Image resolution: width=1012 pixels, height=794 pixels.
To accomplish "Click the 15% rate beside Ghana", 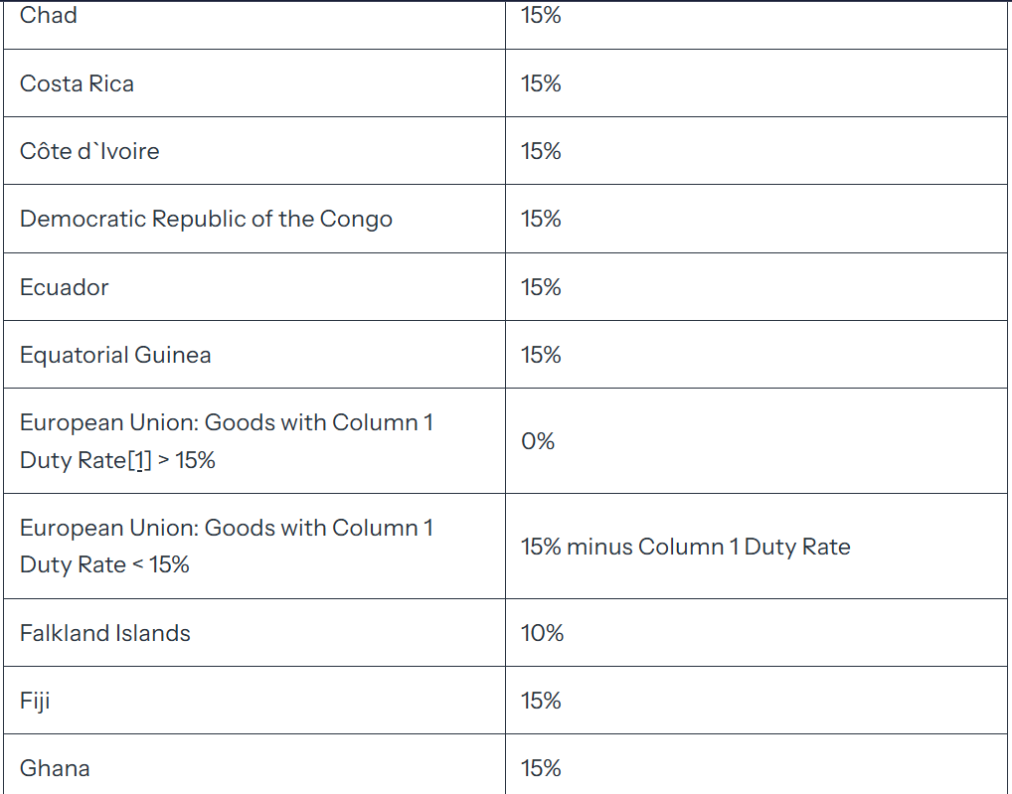I will pos(541,768).
